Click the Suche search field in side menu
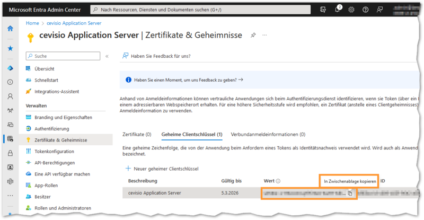 63,56
